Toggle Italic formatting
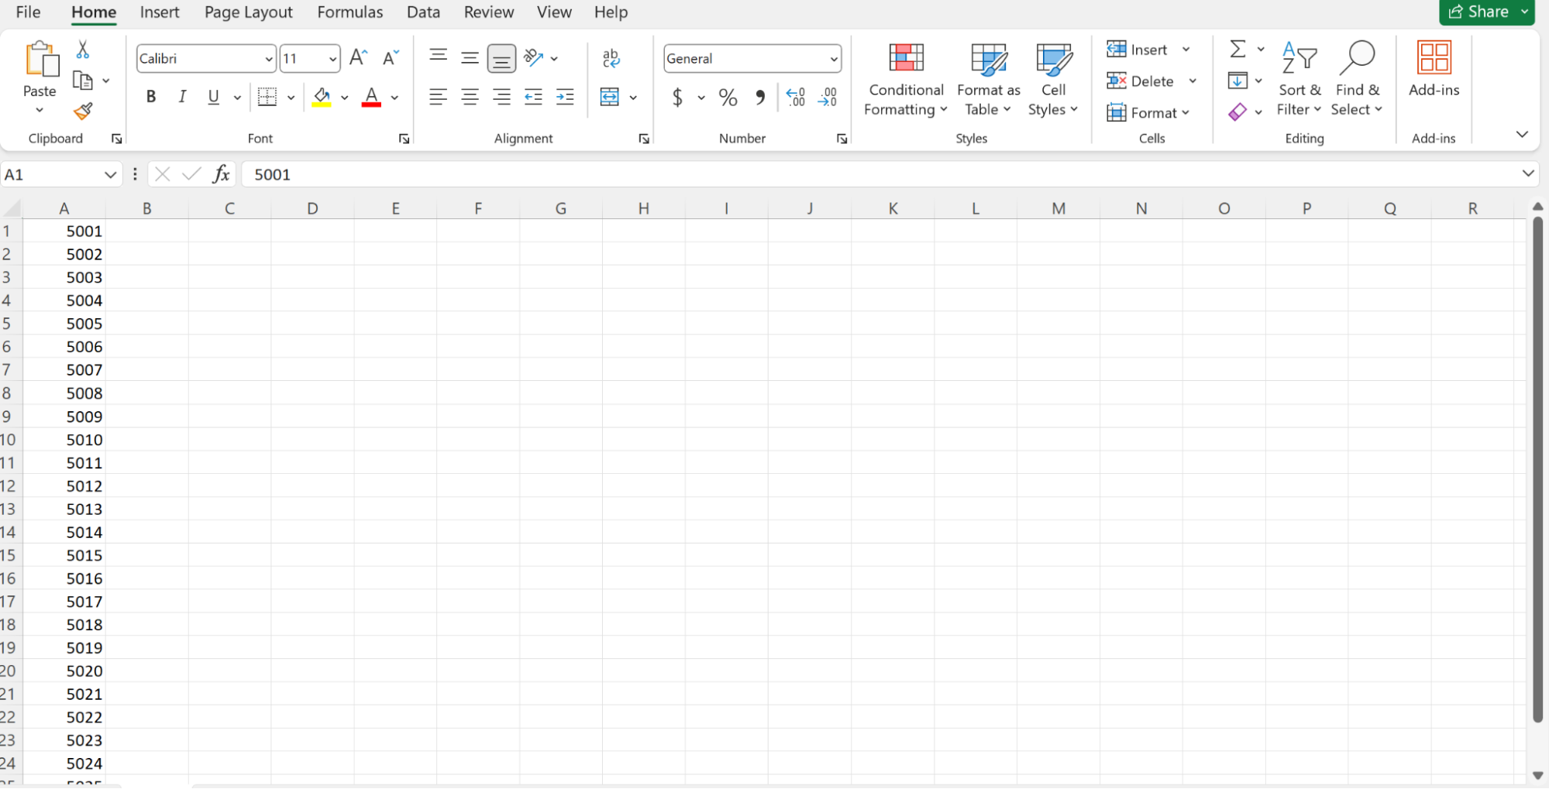The width and height of the screenshot is (1549, 789). click(x=182, y=97)
